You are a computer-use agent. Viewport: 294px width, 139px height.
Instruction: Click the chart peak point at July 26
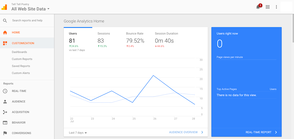pyautogui.click(x=153, y=75)
